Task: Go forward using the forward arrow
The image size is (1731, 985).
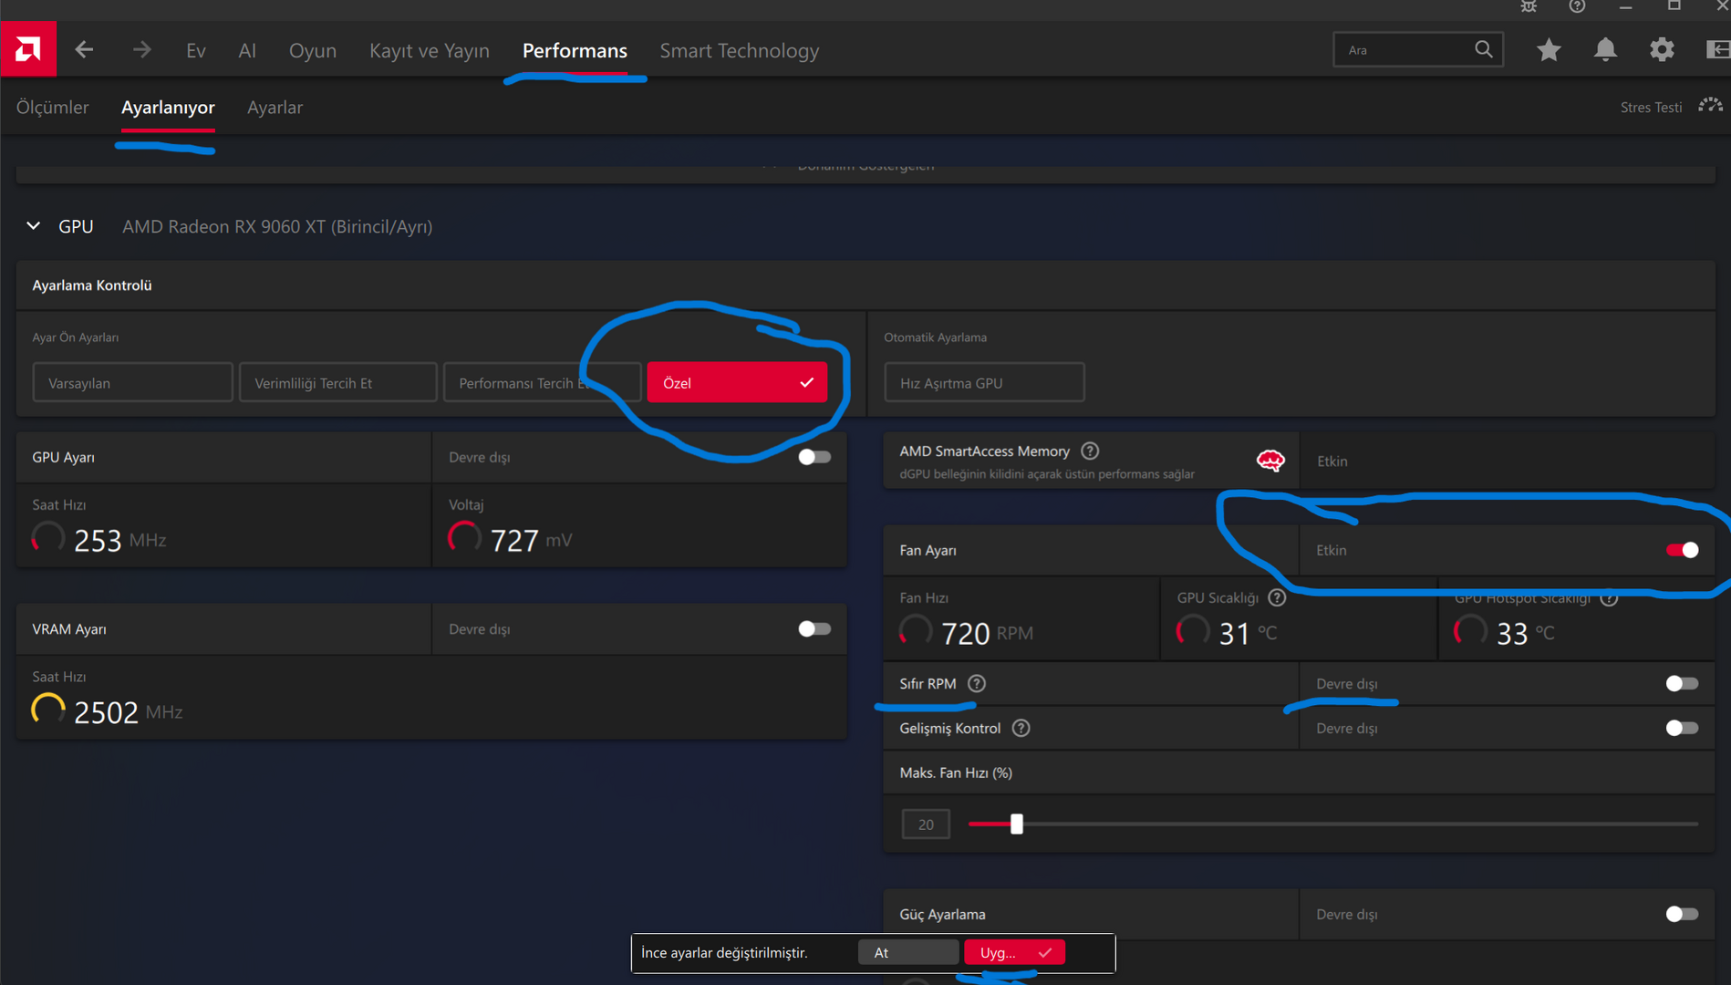Action: (141, 50)
